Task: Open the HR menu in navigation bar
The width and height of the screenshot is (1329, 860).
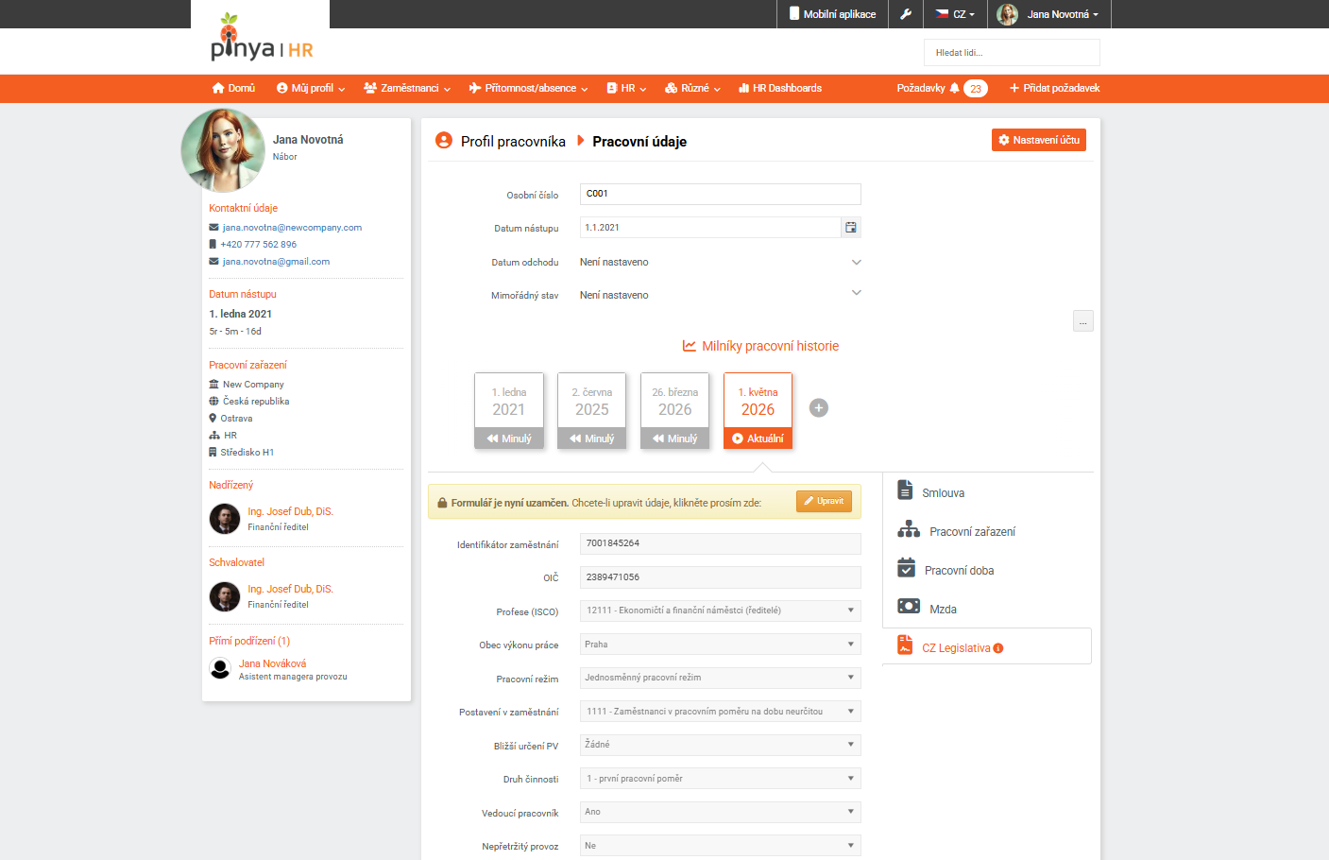Action: point(626,88)
